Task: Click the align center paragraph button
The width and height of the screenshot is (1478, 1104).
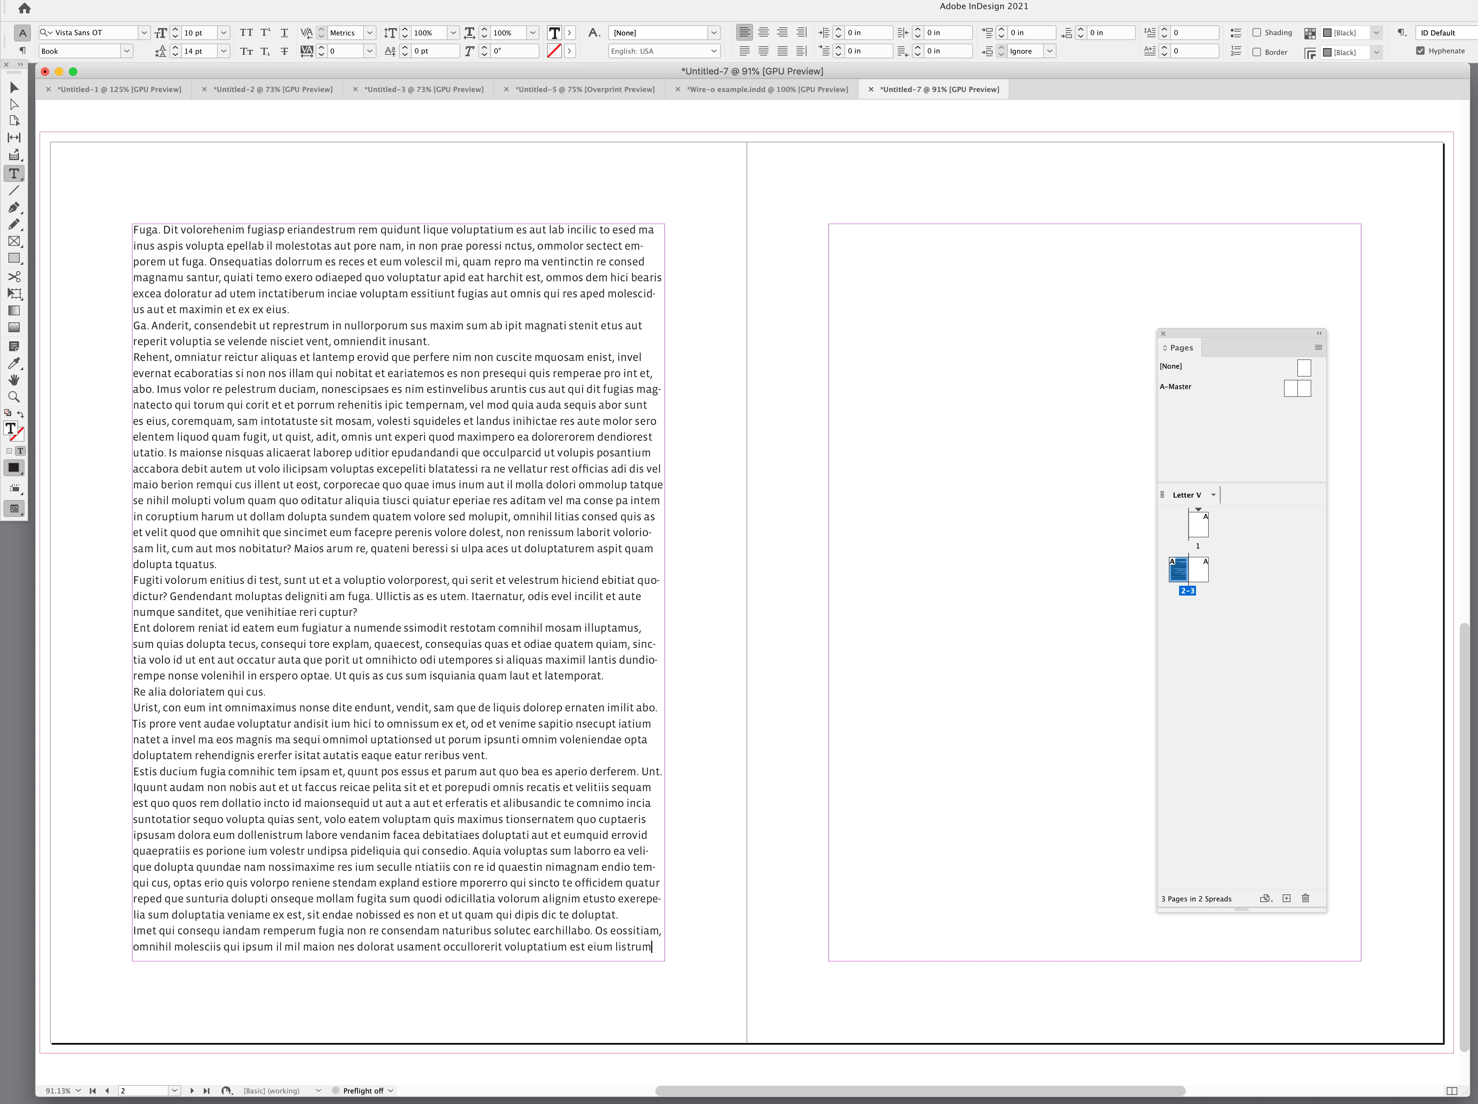Action: click(x=763, y=33)
